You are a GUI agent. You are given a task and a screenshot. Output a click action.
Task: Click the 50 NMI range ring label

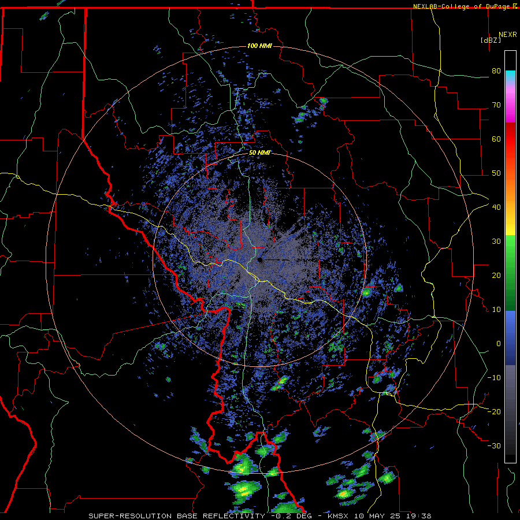pos(259,153)
